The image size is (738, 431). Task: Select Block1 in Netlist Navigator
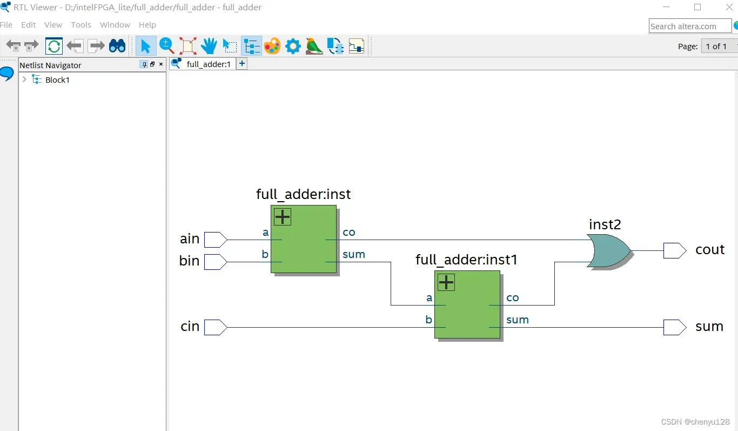pyautogui.click(x=57, y=80)
